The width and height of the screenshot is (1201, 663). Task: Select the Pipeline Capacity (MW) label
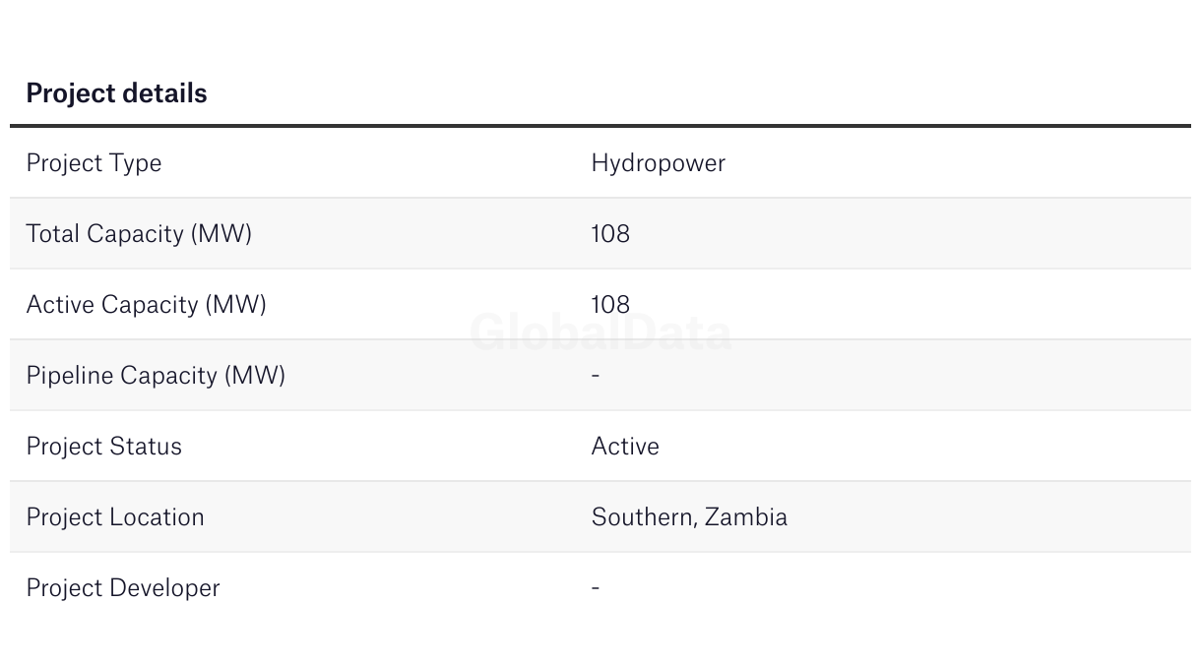click(156, 376)
